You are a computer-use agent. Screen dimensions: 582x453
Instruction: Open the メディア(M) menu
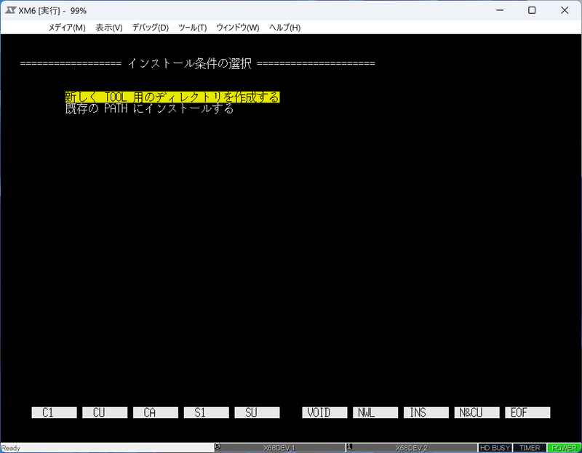pos(67,28)
